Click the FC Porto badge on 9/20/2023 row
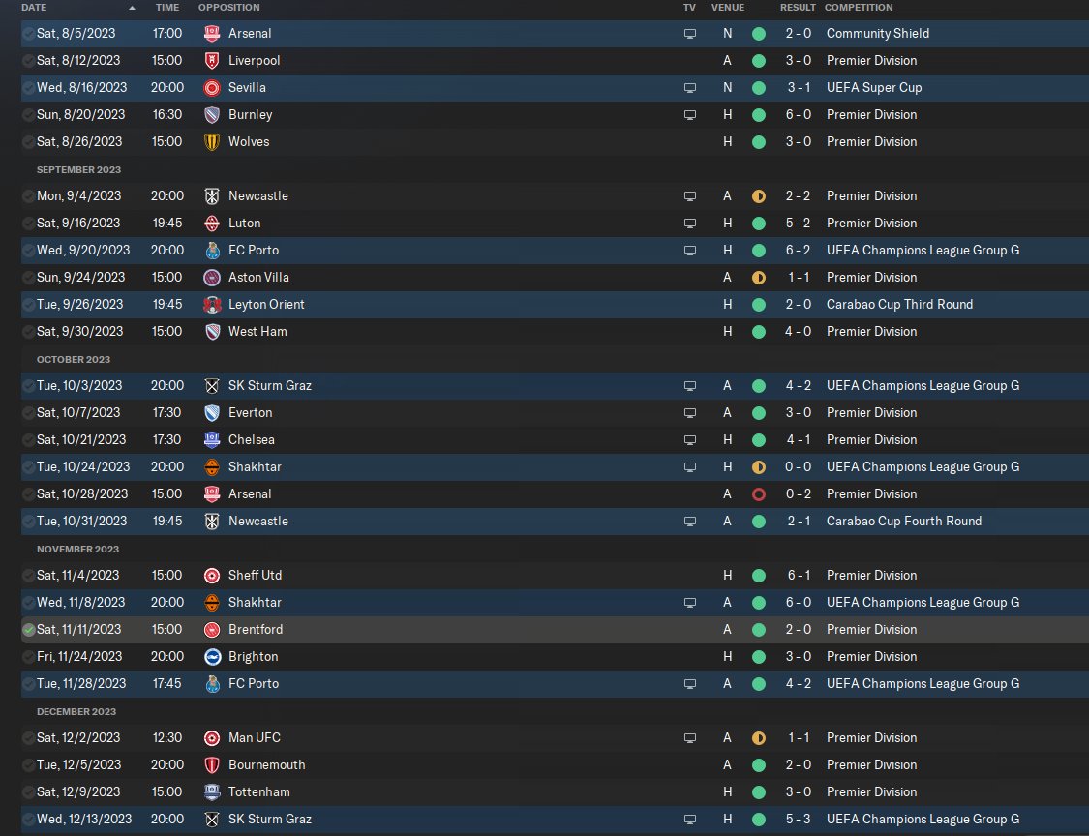The width and height of the screenshot is (1089, 836). click(212, 250)
